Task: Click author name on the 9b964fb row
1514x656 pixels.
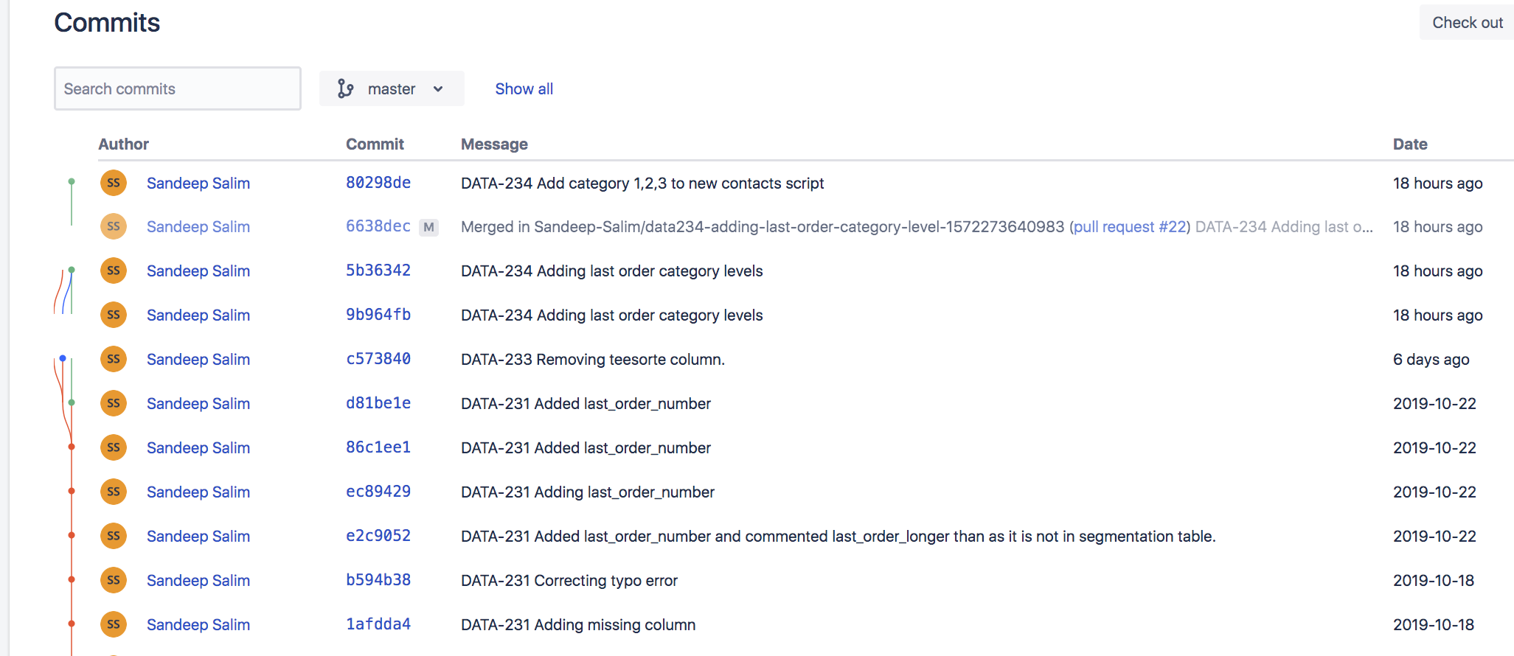Action: point(198,315)
